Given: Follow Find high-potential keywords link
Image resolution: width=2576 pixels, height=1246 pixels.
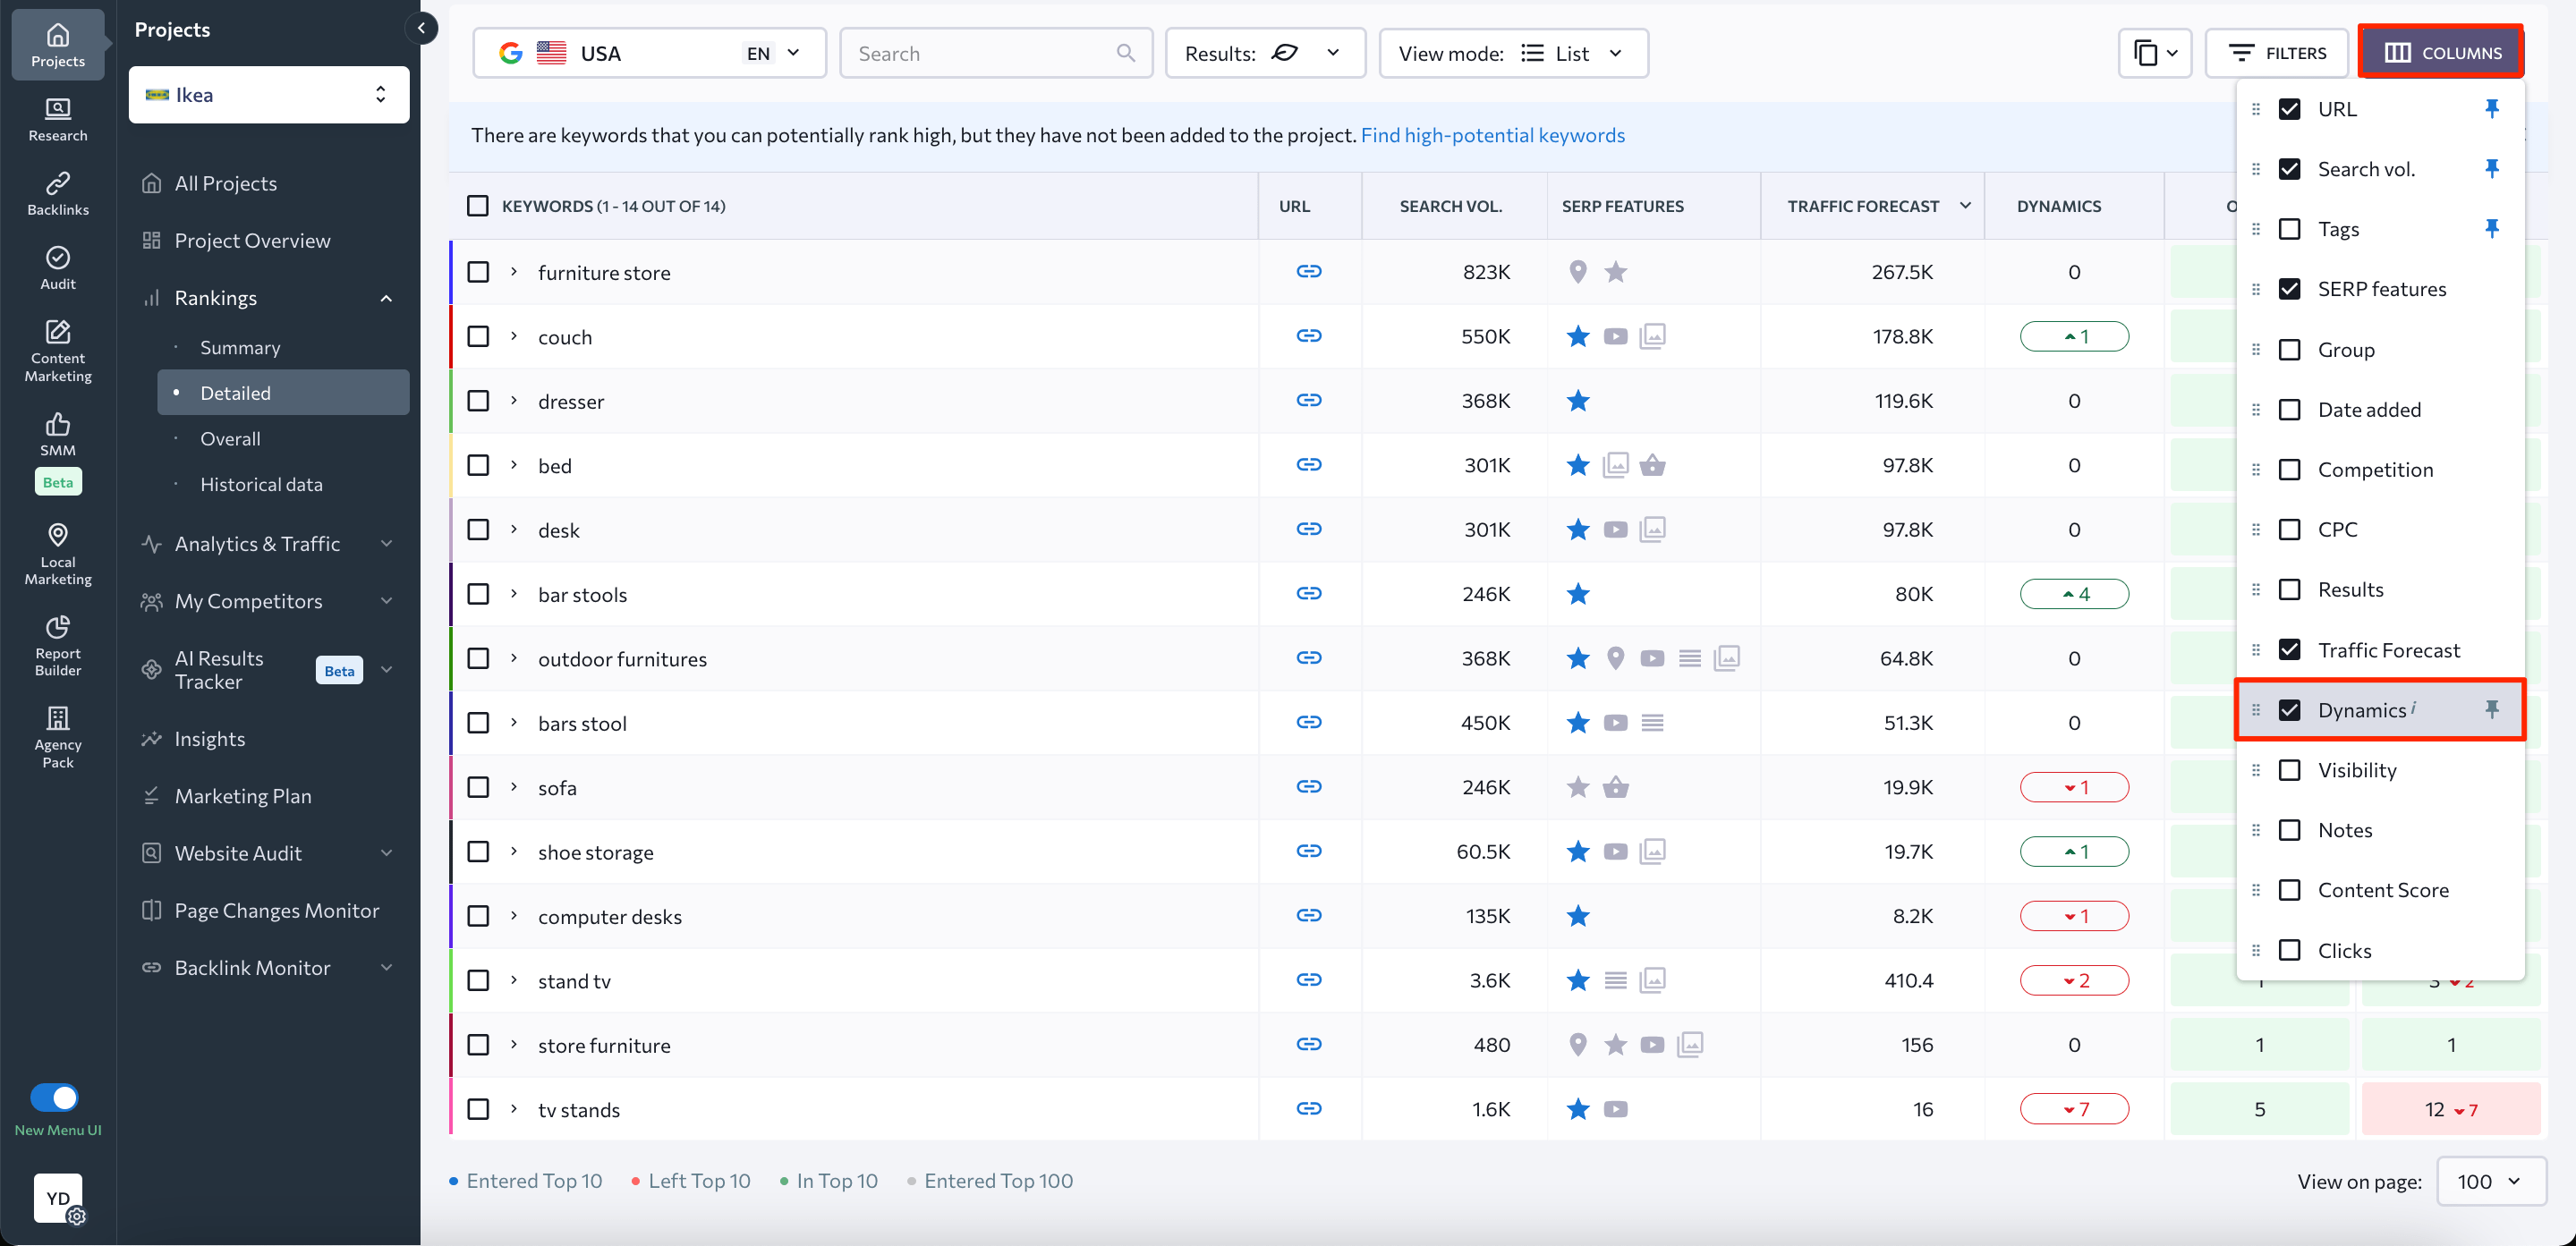Looking at the screenshot, I should click(1492, 135).
